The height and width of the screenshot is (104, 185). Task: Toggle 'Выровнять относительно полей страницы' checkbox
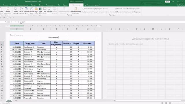pos(116,12)
